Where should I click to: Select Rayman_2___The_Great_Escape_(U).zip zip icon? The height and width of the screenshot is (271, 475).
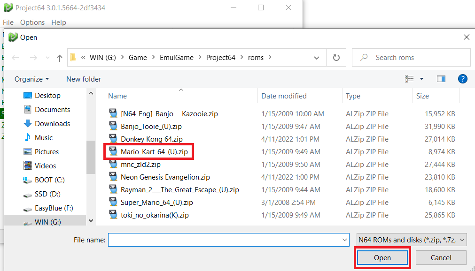pyautogui.click(x=113, y=189)
